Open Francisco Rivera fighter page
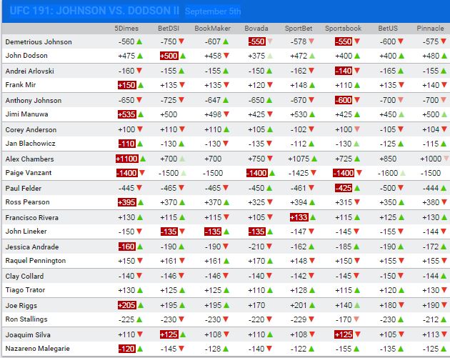 [x=32, y=218]
